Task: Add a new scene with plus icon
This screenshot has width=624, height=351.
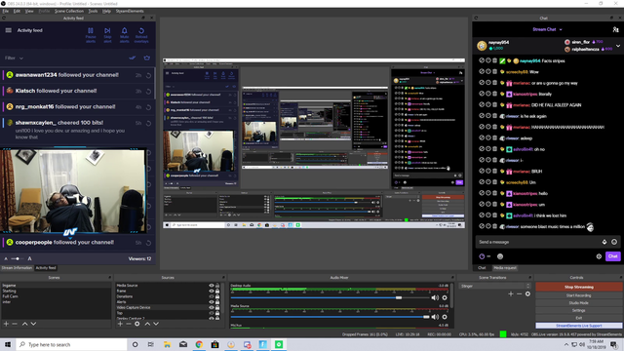Action: pos(6,324)
